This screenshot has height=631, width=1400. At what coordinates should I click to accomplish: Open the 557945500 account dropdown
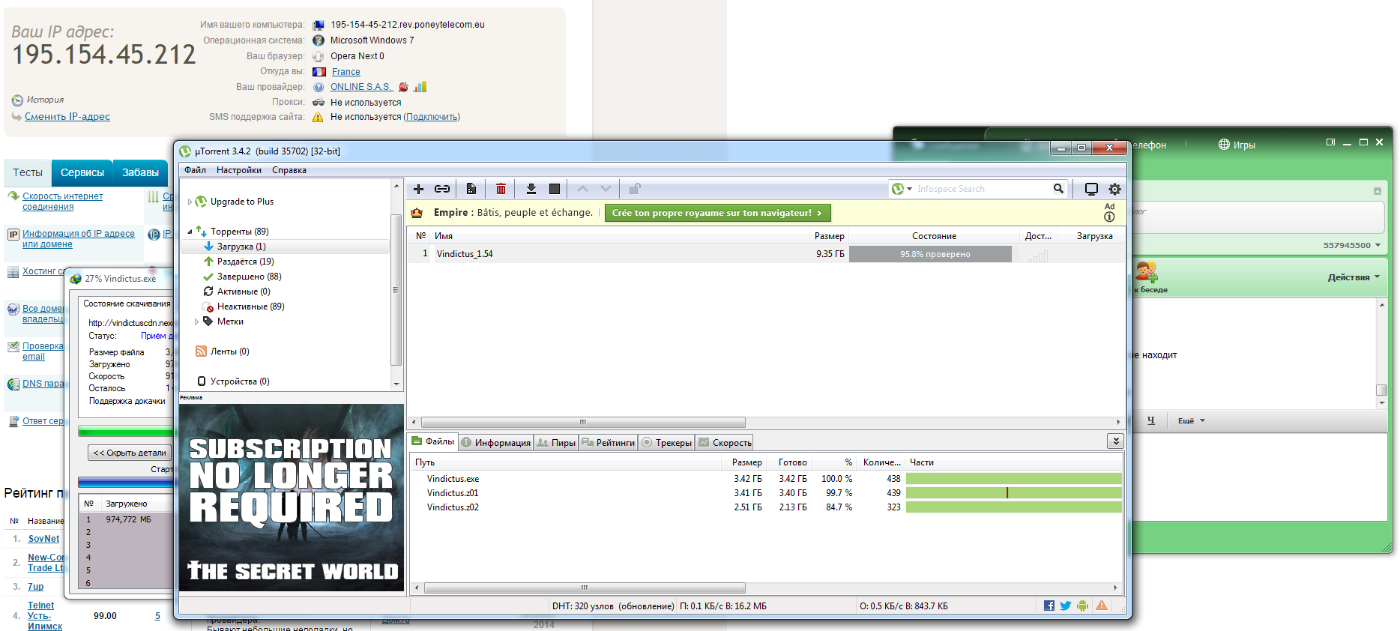[x=1351, y=245]
